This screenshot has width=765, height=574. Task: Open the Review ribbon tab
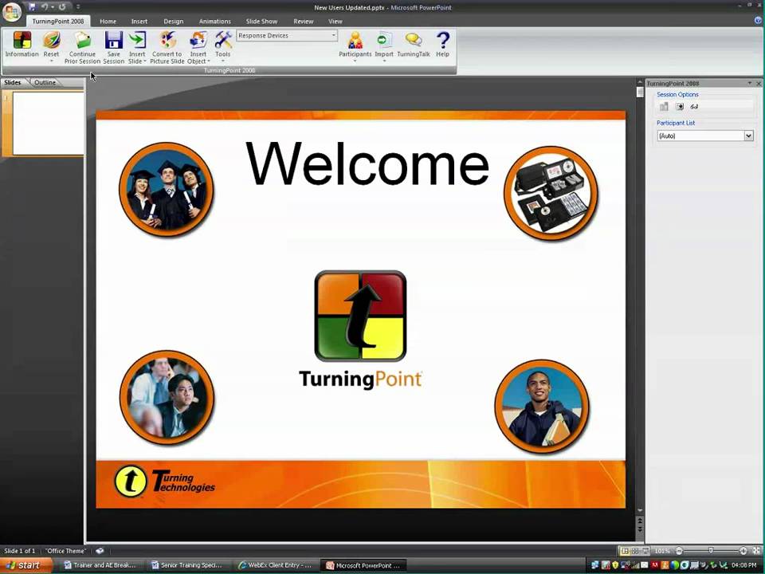tap(303, 22)
